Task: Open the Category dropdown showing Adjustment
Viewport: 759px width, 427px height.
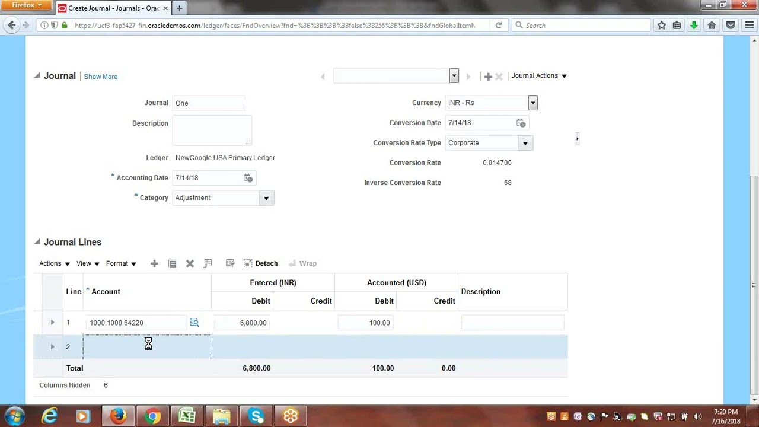Action: pos(266,198)
